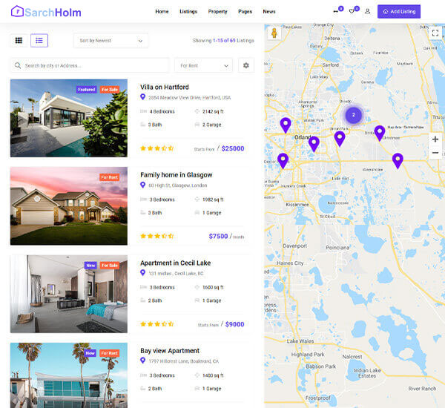The image size is (445, 408).
Task: Focus the city or address search field
Action: [x=90, y=65]
